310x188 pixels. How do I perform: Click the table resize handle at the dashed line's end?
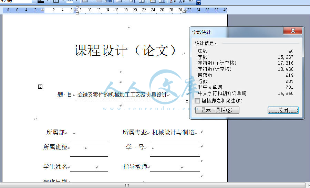pyautogui.click(x=187, y=101)
